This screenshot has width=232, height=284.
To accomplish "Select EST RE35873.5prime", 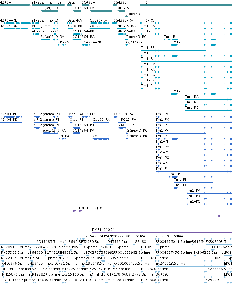I will (155, 258).
